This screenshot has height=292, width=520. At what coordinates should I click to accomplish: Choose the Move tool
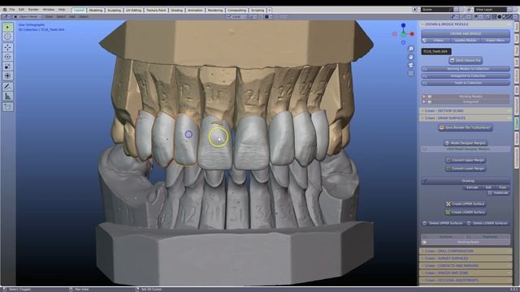click(x=7, y=47)
